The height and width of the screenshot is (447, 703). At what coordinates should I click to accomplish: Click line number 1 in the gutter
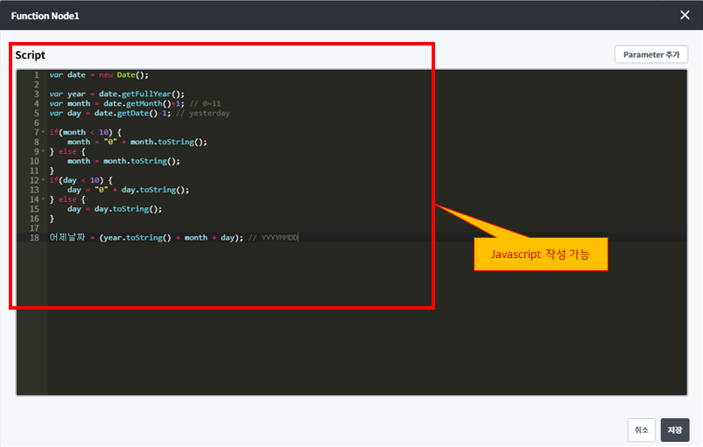click(35, 75)
